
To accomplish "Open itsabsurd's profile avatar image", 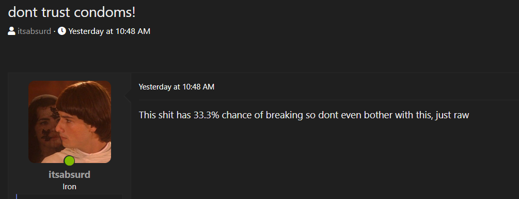I will coord(70,121).
